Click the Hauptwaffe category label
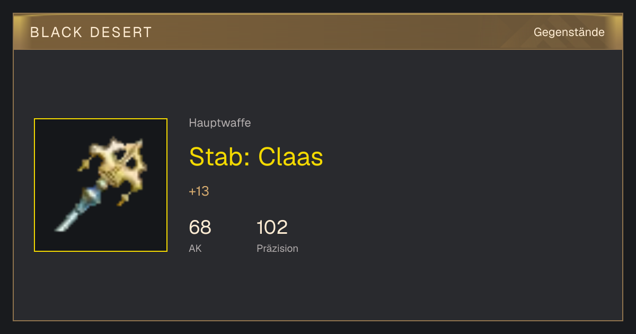636x334 pixels. coord(220,123)
